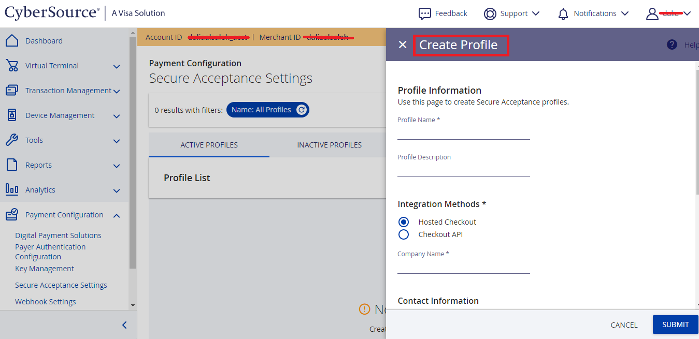Viewport: 699px width, 339px height.
Task: Open Secure Acceptance Settings
Action: (61, 285)
